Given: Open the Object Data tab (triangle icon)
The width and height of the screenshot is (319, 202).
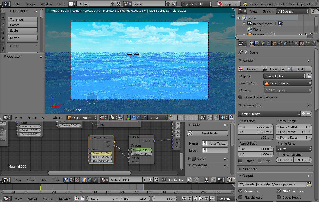Looking at the screenshot, I should (x=290, y=43).
